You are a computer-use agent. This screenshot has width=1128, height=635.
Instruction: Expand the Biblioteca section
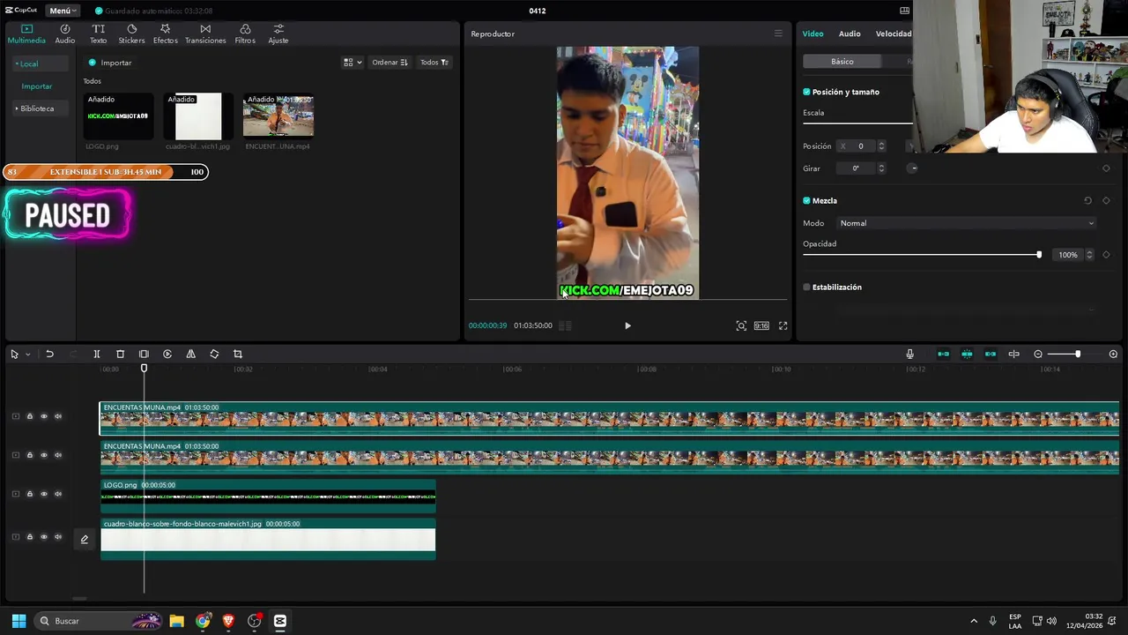pyautogui.click(x=39, y=108)
